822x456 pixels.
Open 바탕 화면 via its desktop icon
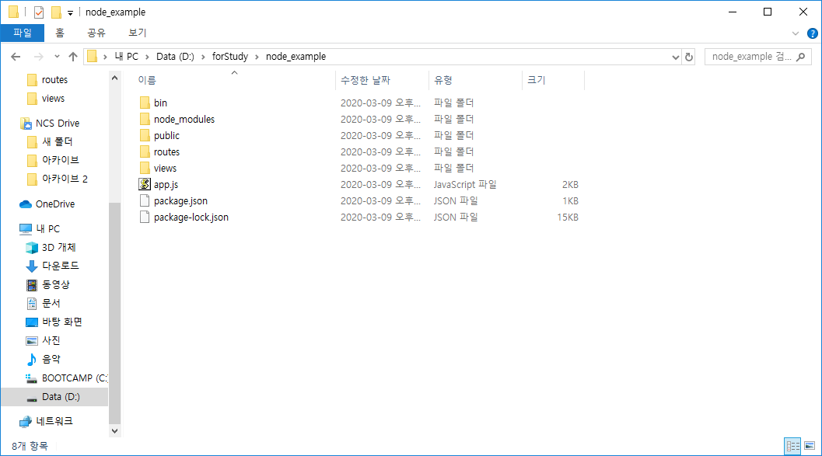point(32,322)
